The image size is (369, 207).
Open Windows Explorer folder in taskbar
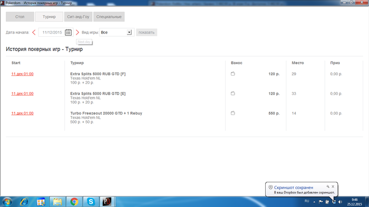[57, 202]
